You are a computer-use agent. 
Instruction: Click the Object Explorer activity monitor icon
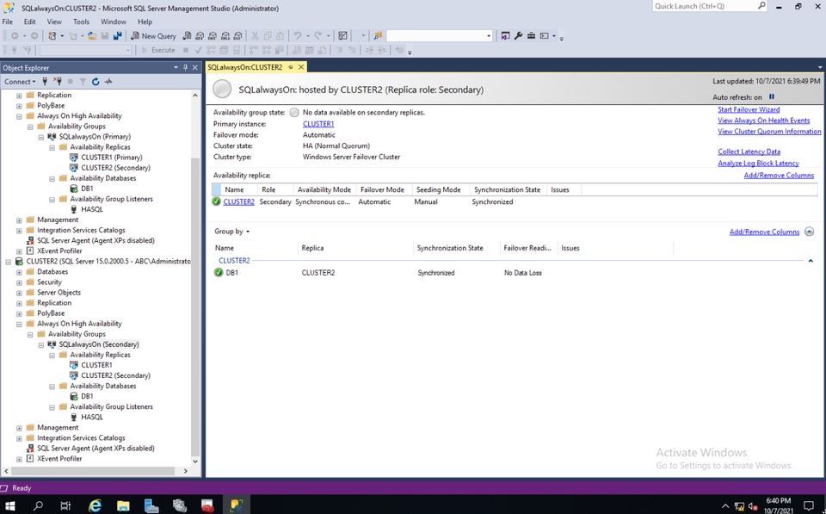click(x=108, y=82)
